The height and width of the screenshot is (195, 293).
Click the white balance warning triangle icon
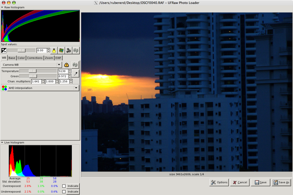point(67,65)
